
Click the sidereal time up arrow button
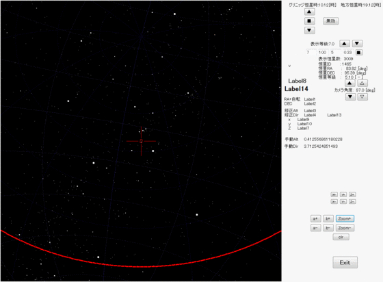(309, 12)
